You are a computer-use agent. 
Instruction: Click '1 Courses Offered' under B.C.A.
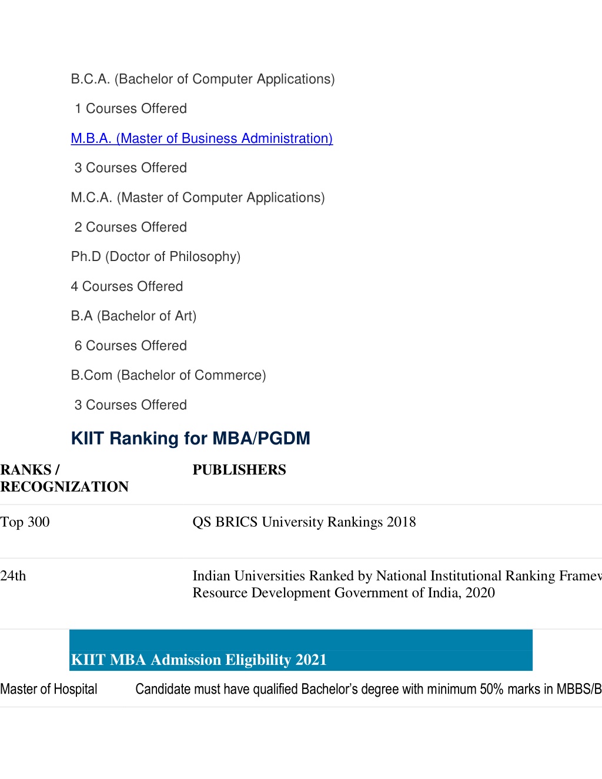(x=131, y=109)
